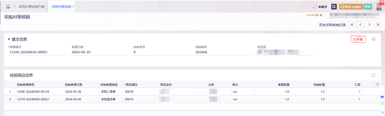
Task: Click the 核销数量 column header
Action: (308, 85)
